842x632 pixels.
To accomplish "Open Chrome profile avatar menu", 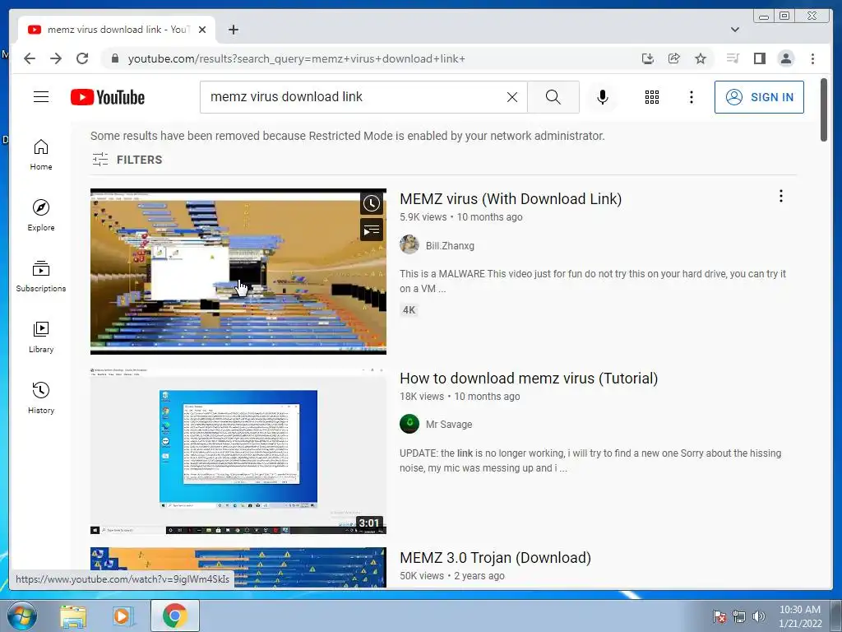I will coord(785,58).
